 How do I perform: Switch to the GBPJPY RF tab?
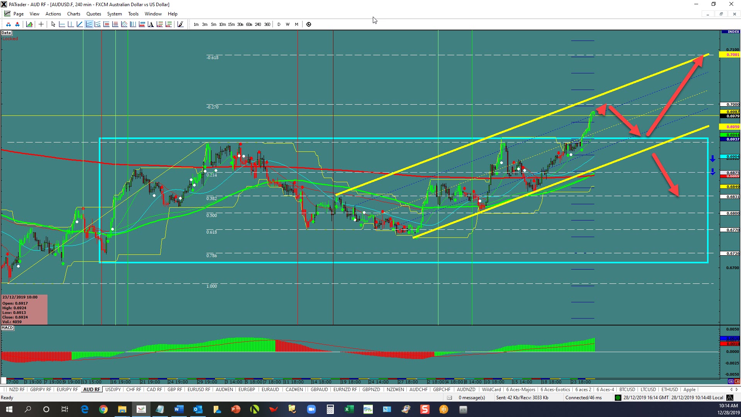[41, 390]
